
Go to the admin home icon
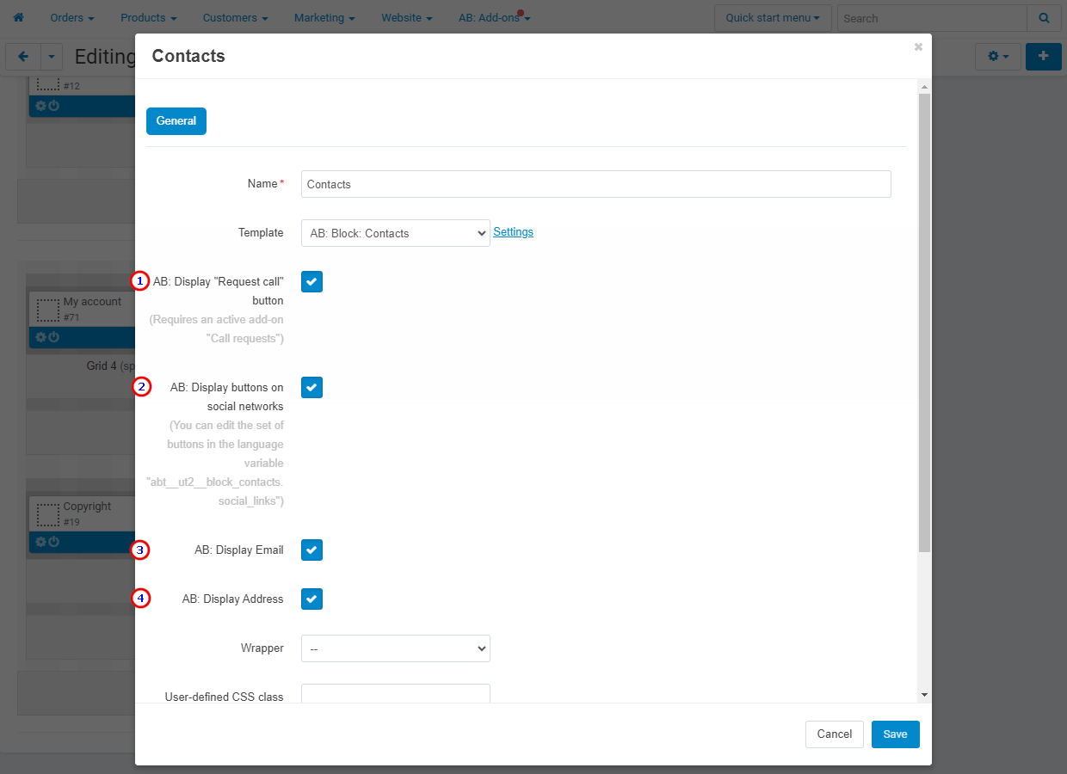18,17
